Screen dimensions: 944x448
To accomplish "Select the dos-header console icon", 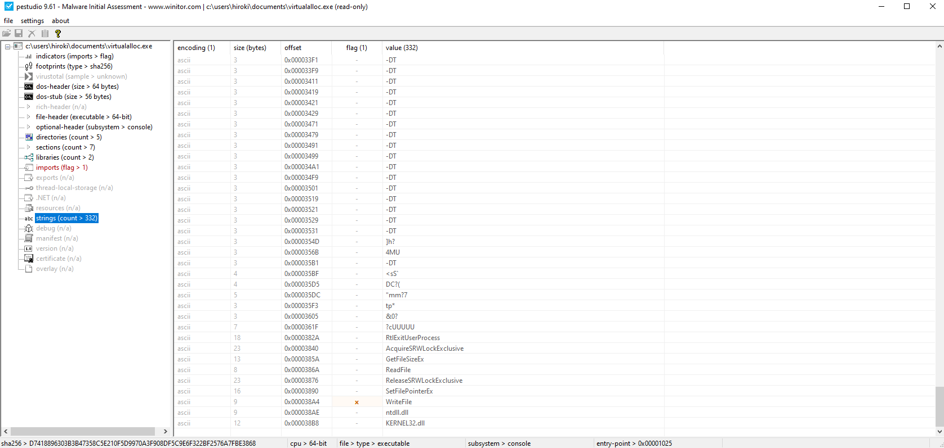I will (x=29, y=87).
